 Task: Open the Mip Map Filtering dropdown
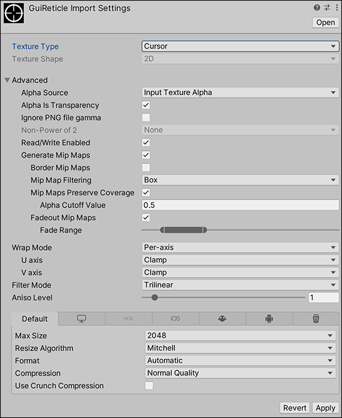pos(240,180)
